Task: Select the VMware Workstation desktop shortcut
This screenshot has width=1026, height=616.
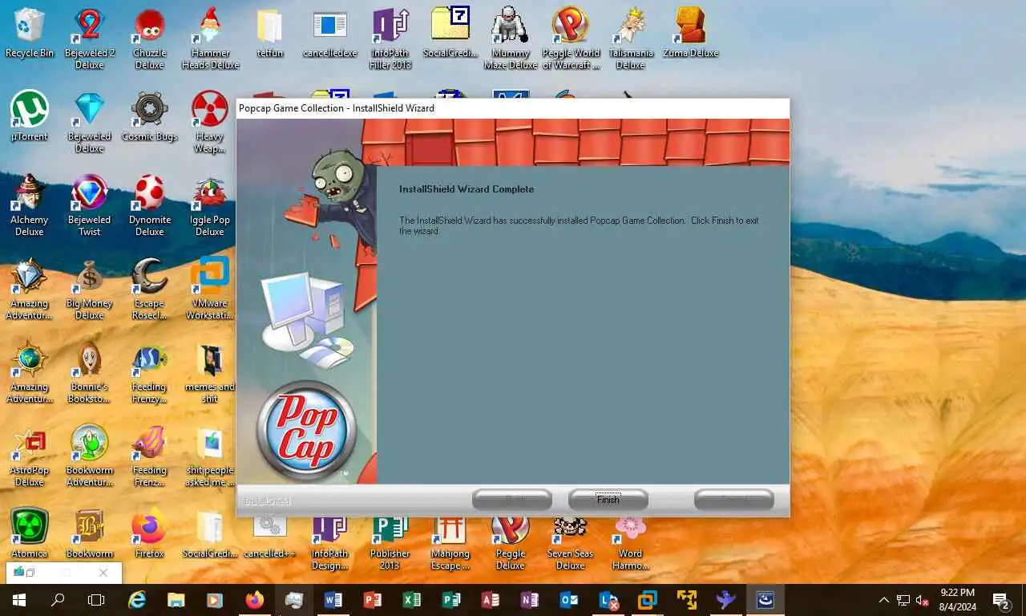Action: [x=210, y=289]
